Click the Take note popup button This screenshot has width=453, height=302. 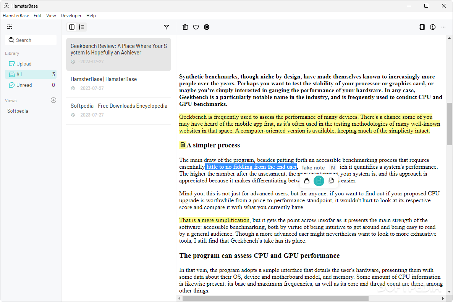point(318,168)
